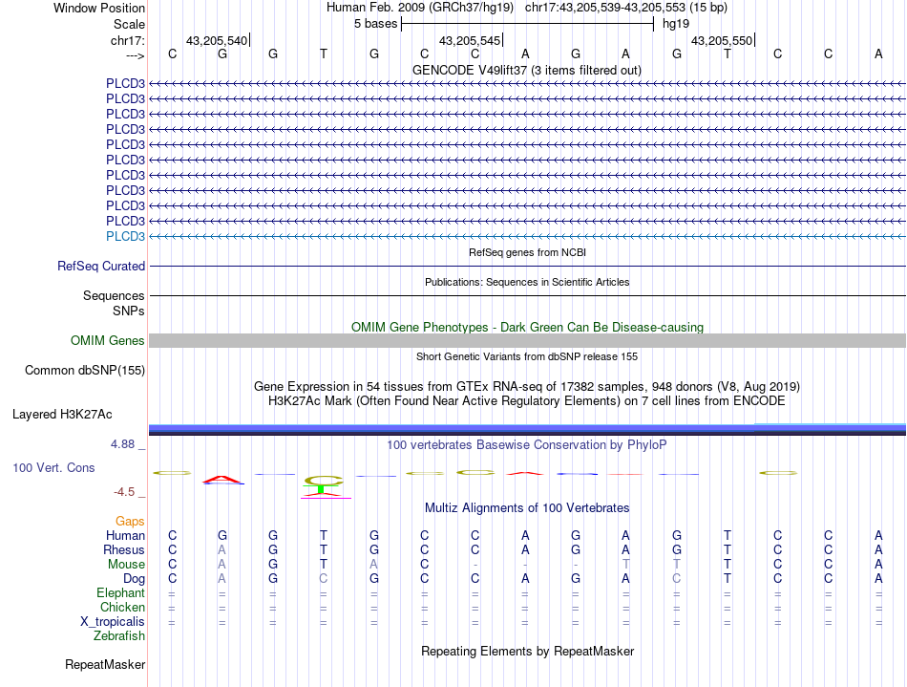Screen dimensions: 907x687
Task: Click Common dbSNP(155) label
Action: tap(85, 371)
